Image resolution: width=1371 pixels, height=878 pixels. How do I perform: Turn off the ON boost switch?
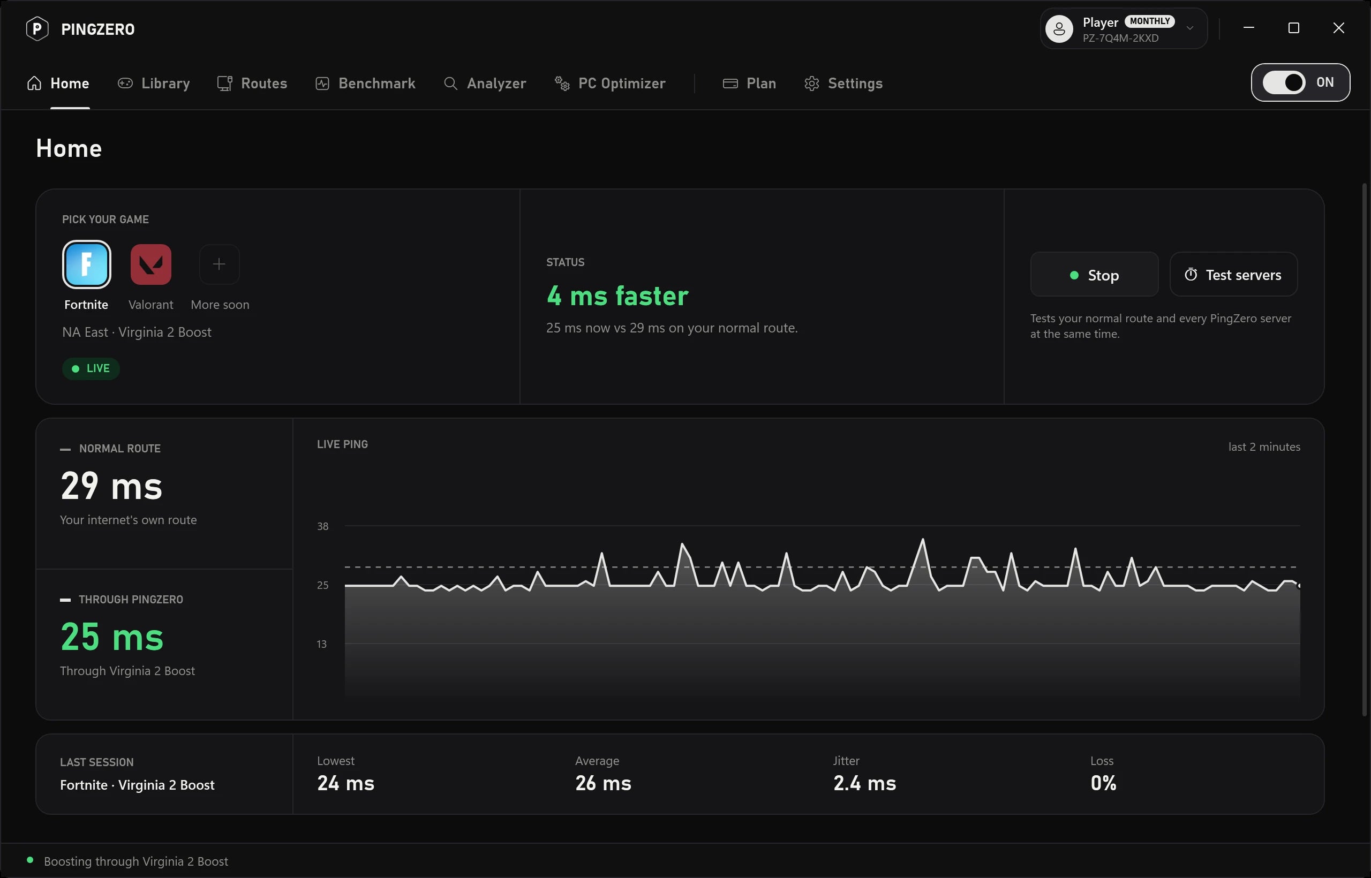[1284, 82]
